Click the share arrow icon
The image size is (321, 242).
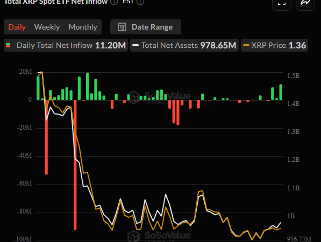pos(305,3)
